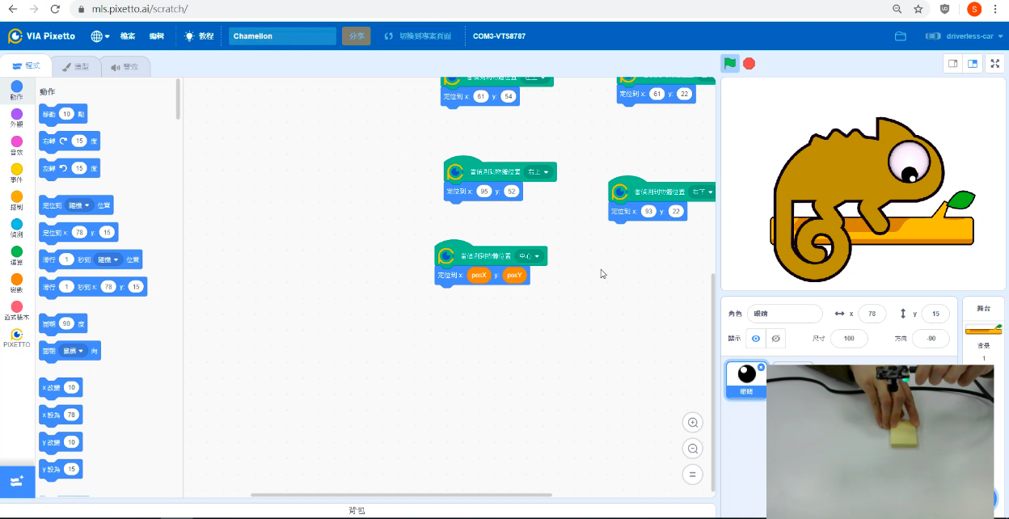This screenshot has width=1009, height=519.
Task: Enter full screen stage mode
Action: tap(995, 63)
